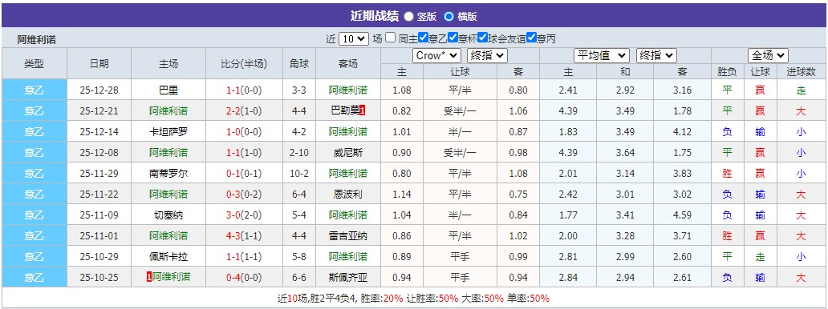
Task: Click the date 25-11-29
Action: click(99, 174)
